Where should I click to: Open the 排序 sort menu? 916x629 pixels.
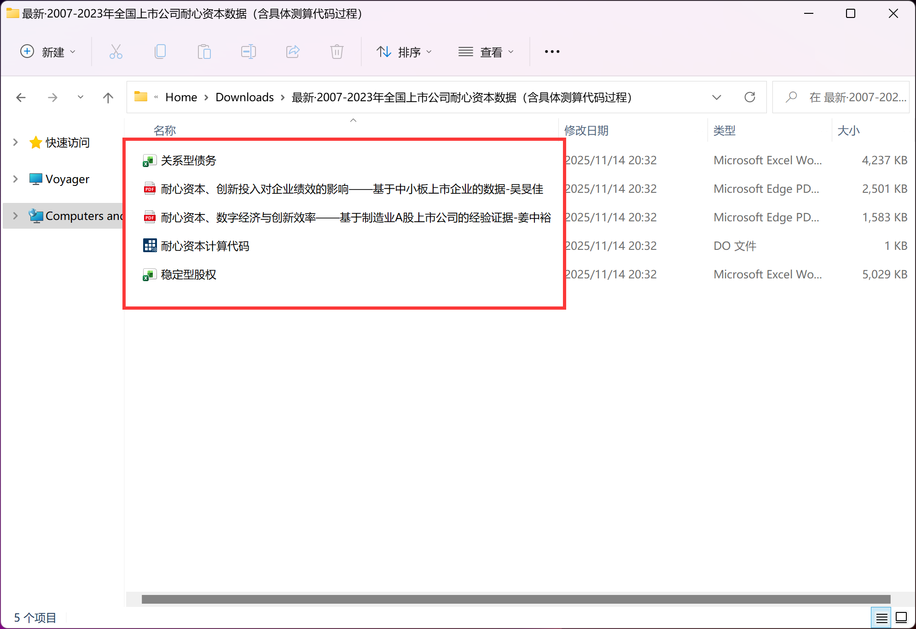click(x=404, y=52)
